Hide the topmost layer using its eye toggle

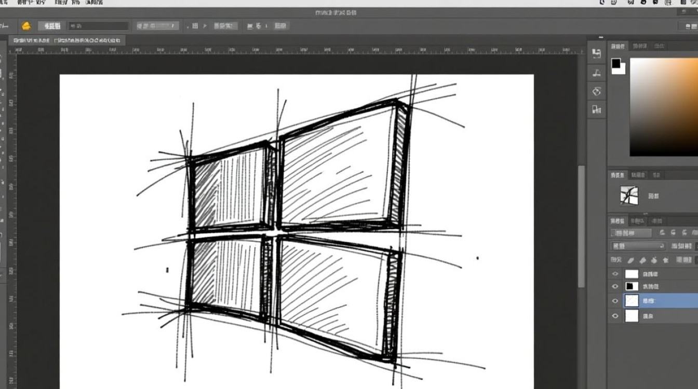(x=614, y=273)
